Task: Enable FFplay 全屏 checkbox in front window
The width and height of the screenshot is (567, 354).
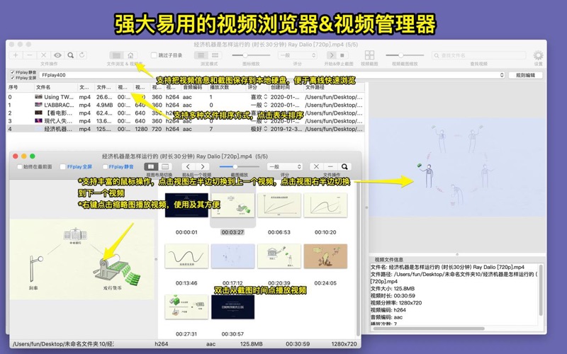Action: coord(63,166)
